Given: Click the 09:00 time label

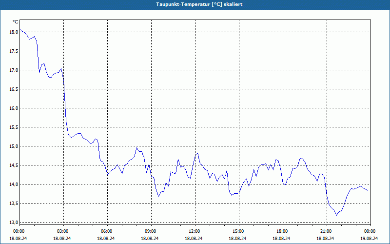Looking at the screenshot, I should coord(151,231).
